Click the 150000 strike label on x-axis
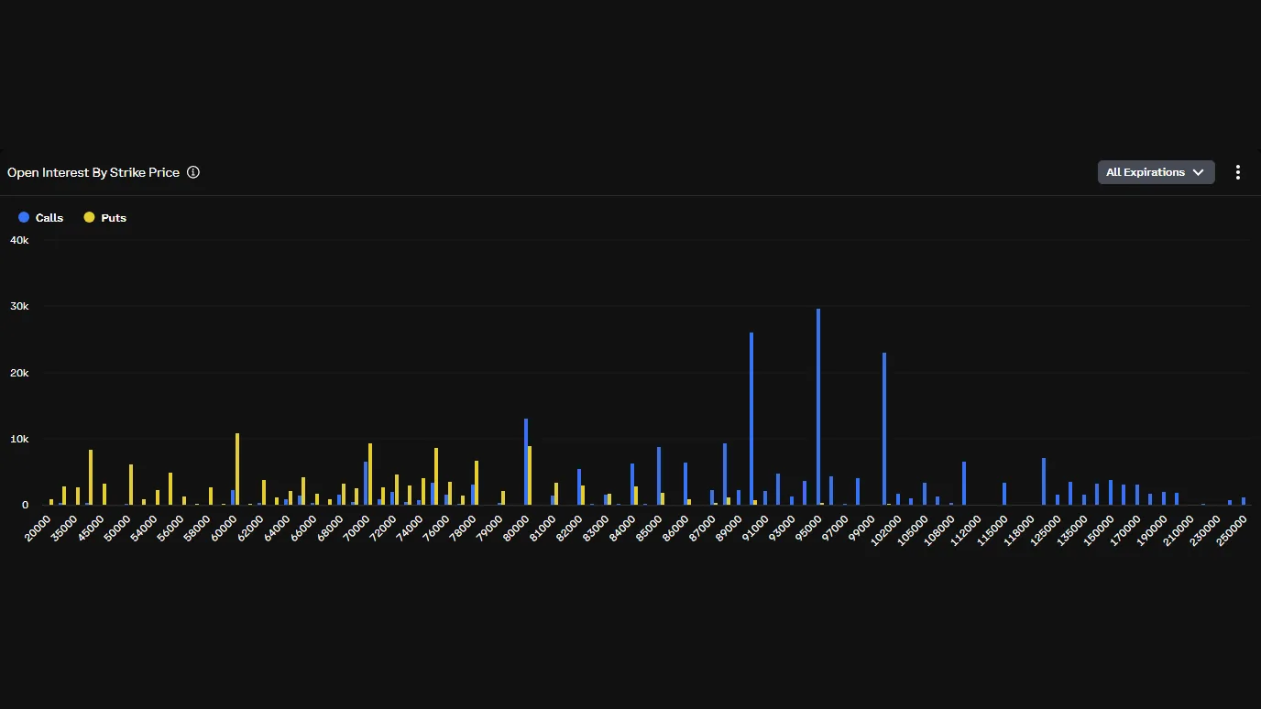This screenshot has width=1261, height=709. point(1098,529)
